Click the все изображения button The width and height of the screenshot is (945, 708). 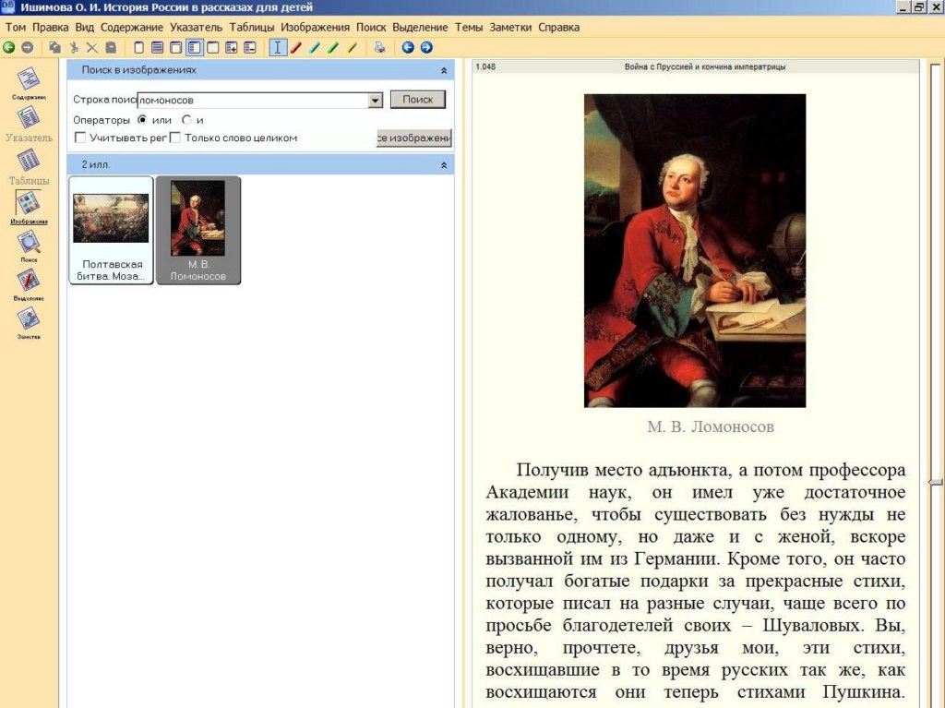click(414, 138)
